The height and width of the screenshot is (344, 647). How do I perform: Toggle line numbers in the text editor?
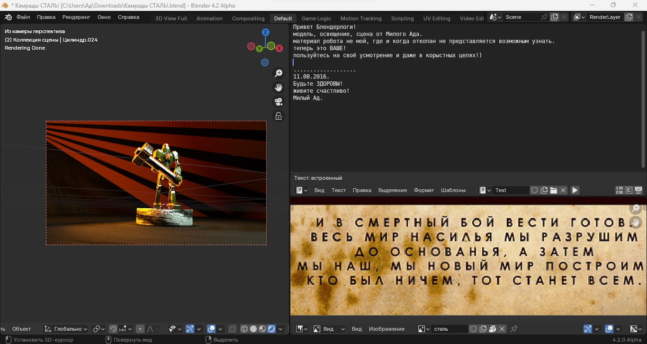click(620, 190)
